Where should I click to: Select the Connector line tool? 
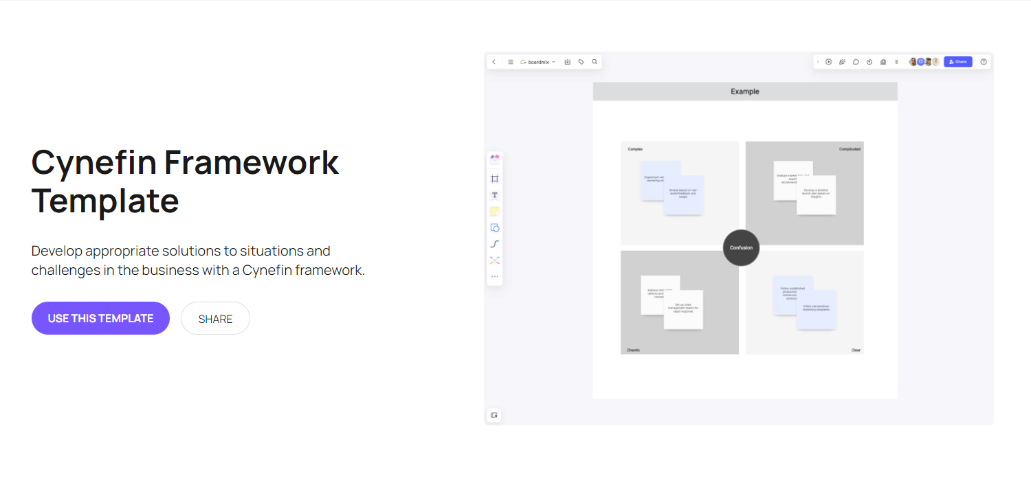[x=495, y=244]
